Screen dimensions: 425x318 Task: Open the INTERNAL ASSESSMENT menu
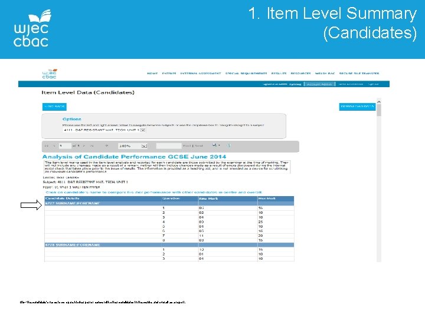[201, 73]
